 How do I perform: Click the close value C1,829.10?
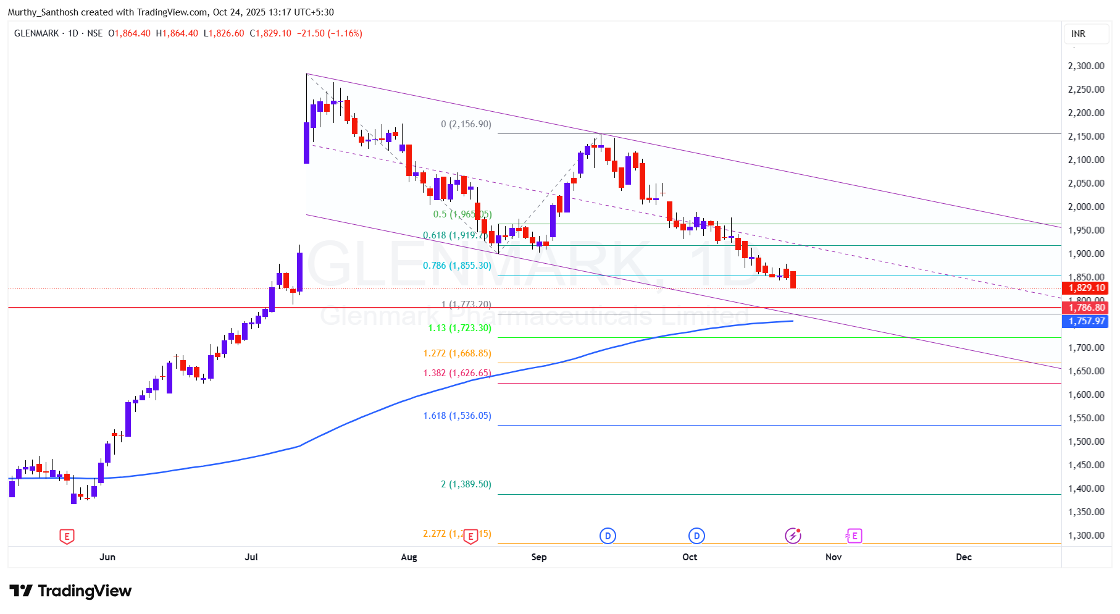click(270, 33)
